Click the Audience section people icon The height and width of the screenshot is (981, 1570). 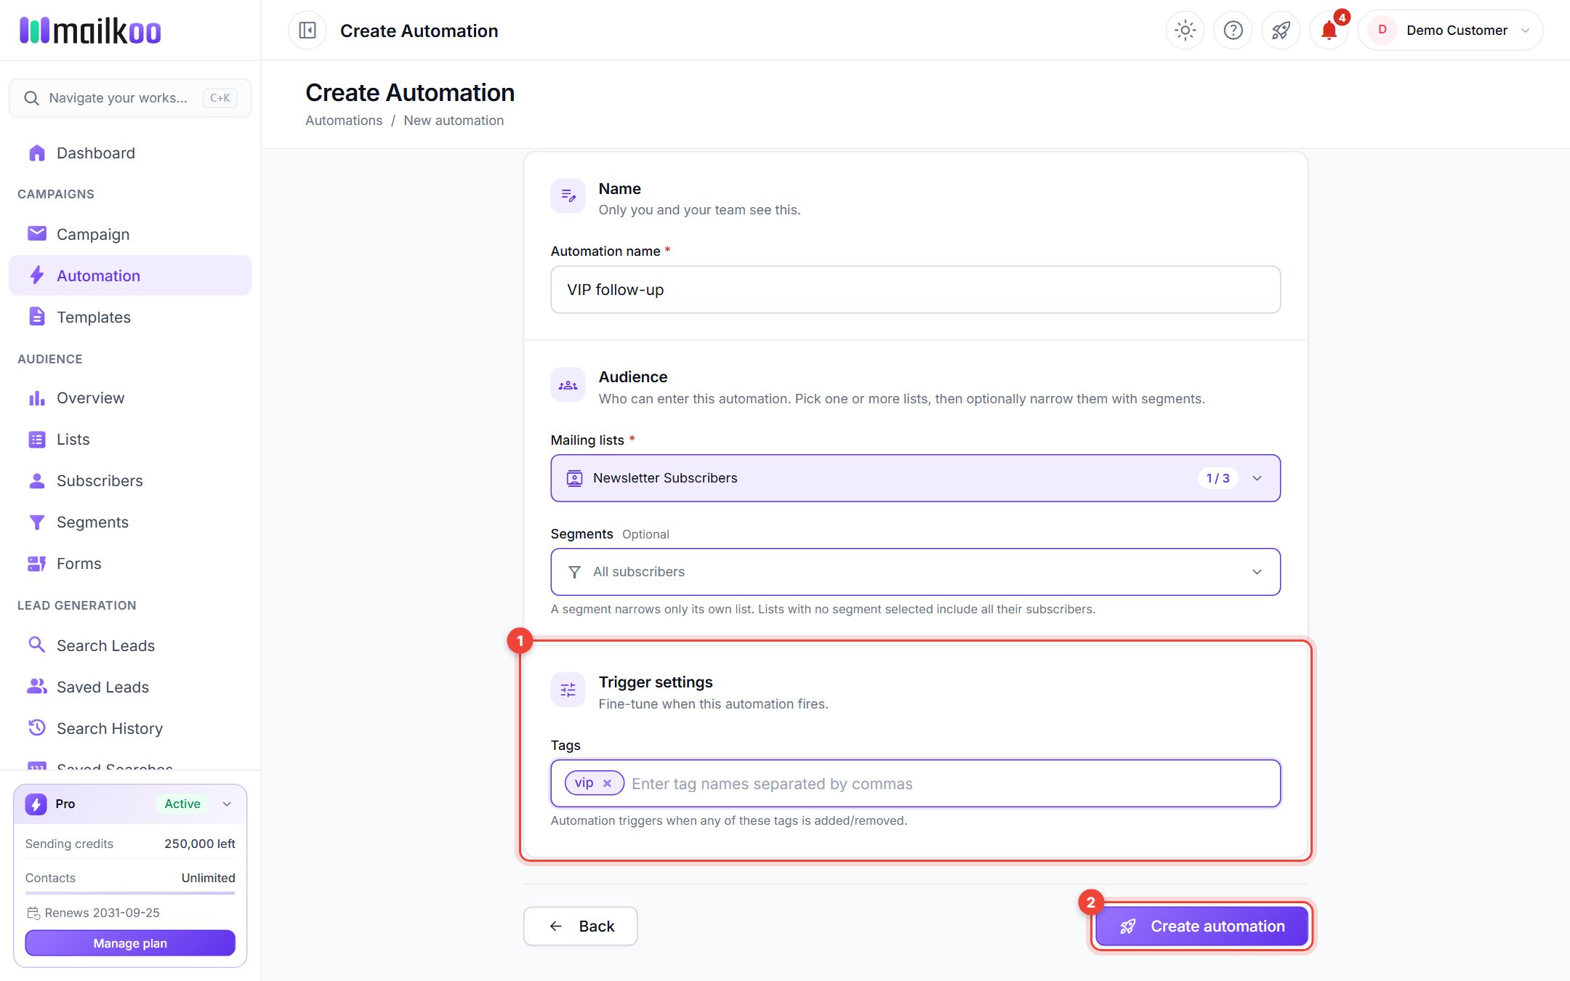click(x=568, y=385)
